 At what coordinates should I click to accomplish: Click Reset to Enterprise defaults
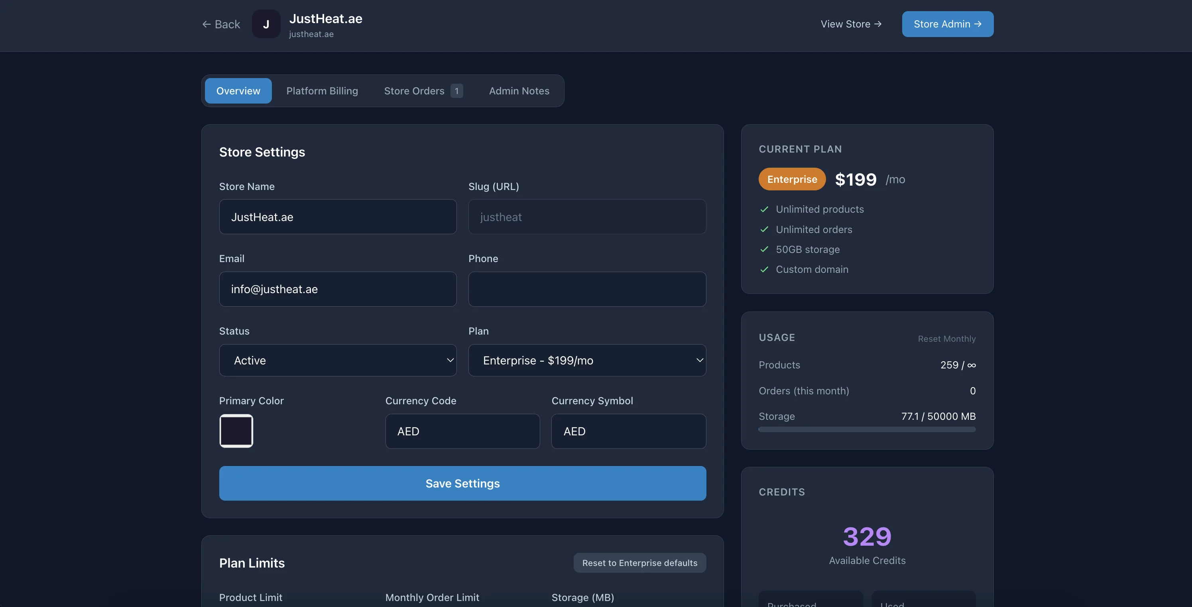click(x=639, y=563)
